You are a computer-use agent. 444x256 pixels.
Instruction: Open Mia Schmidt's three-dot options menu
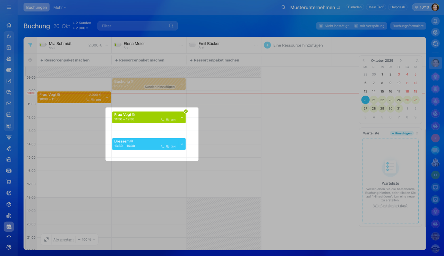106,45
